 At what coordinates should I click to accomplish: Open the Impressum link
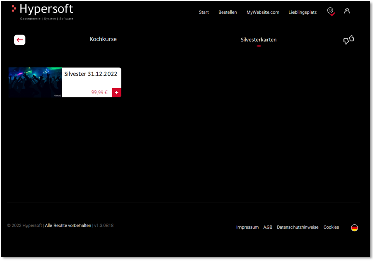pyautogui.click(x=248, y=227)
